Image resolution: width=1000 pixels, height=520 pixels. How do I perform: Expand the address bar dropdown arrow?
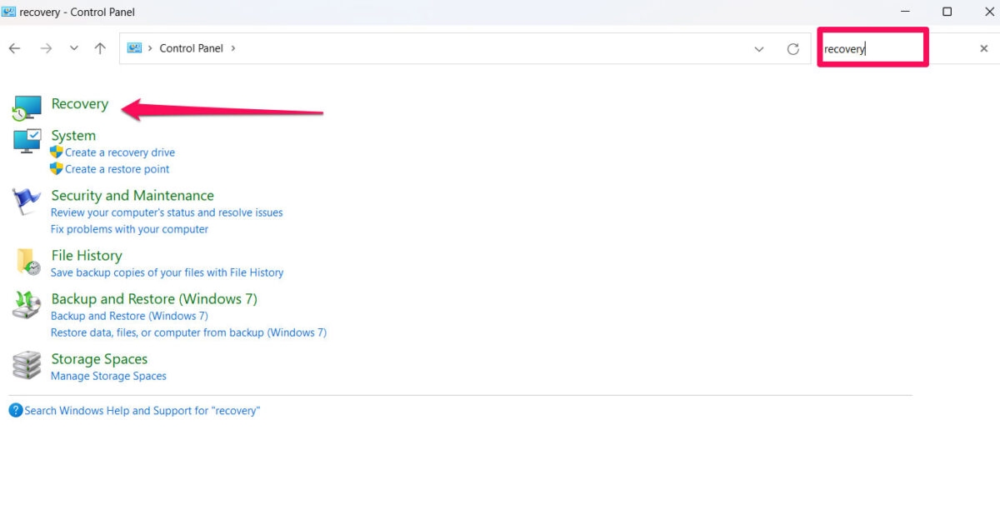point(759,48)
